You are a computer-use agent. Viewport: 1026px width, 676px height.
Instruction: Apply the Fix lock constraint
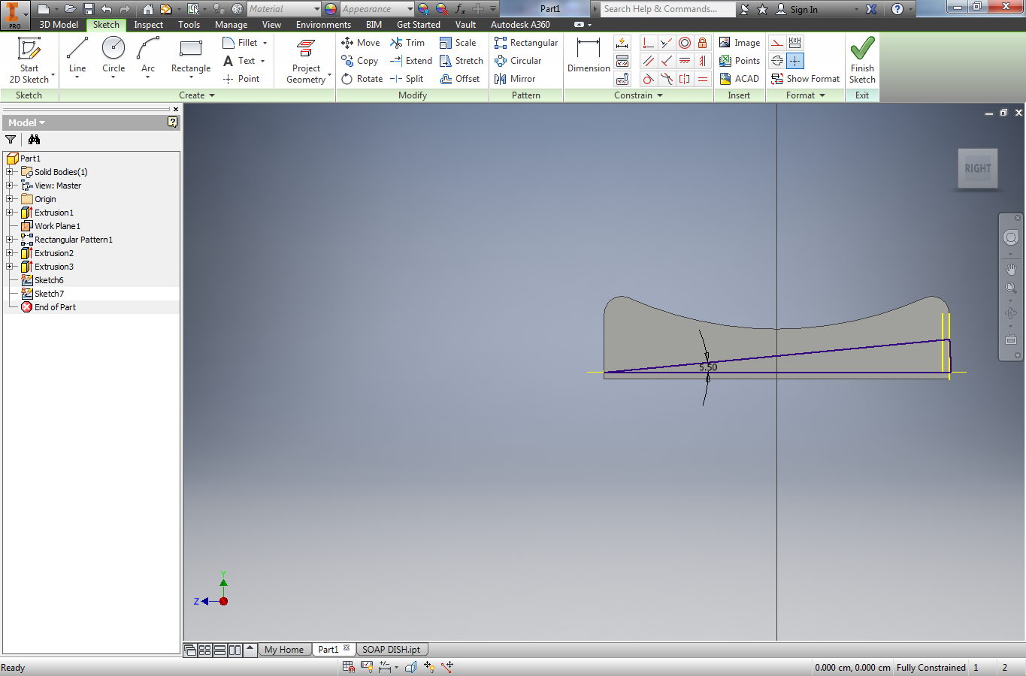pos(703,43)
